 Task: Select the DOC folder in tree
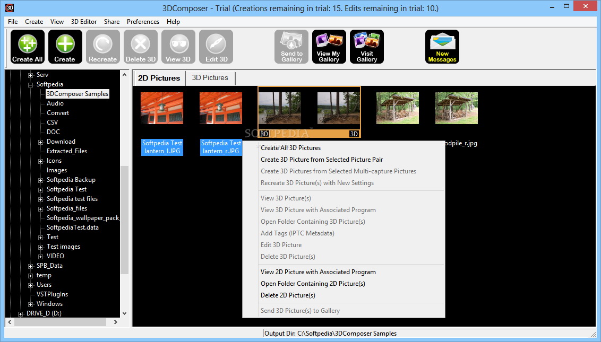(x=53, y=132)
